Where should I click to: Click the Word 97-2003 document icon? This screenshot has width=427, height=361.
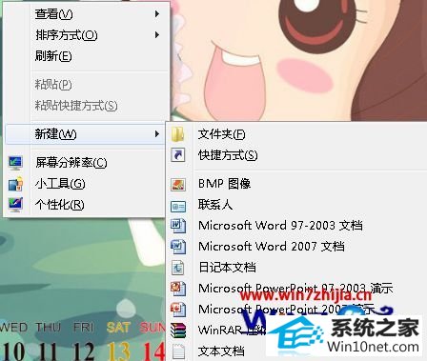[x=178, y=226]
